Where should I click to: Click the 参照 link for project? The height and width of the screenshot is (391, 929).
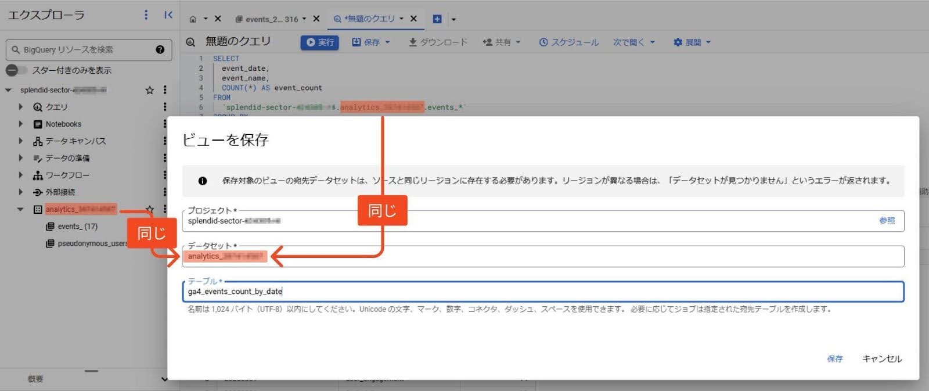[887, 221]
